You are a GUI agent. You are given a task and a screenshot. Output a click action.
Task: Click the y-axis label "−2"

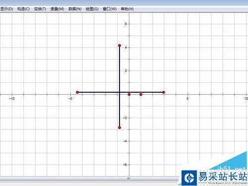(x=125, y=118)
